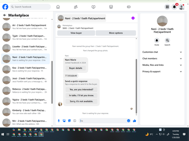
Task: Open the Ari conversation
Action: click(26, 27)
